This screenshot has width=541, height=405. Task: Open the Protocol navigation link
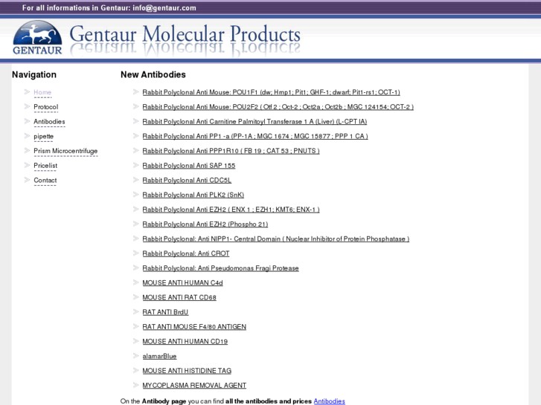pyautogui.click(x=46, y=107)
